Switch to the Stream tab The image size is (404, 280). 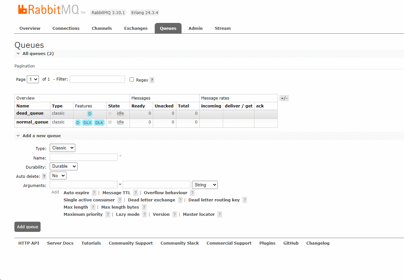(223, 28)
